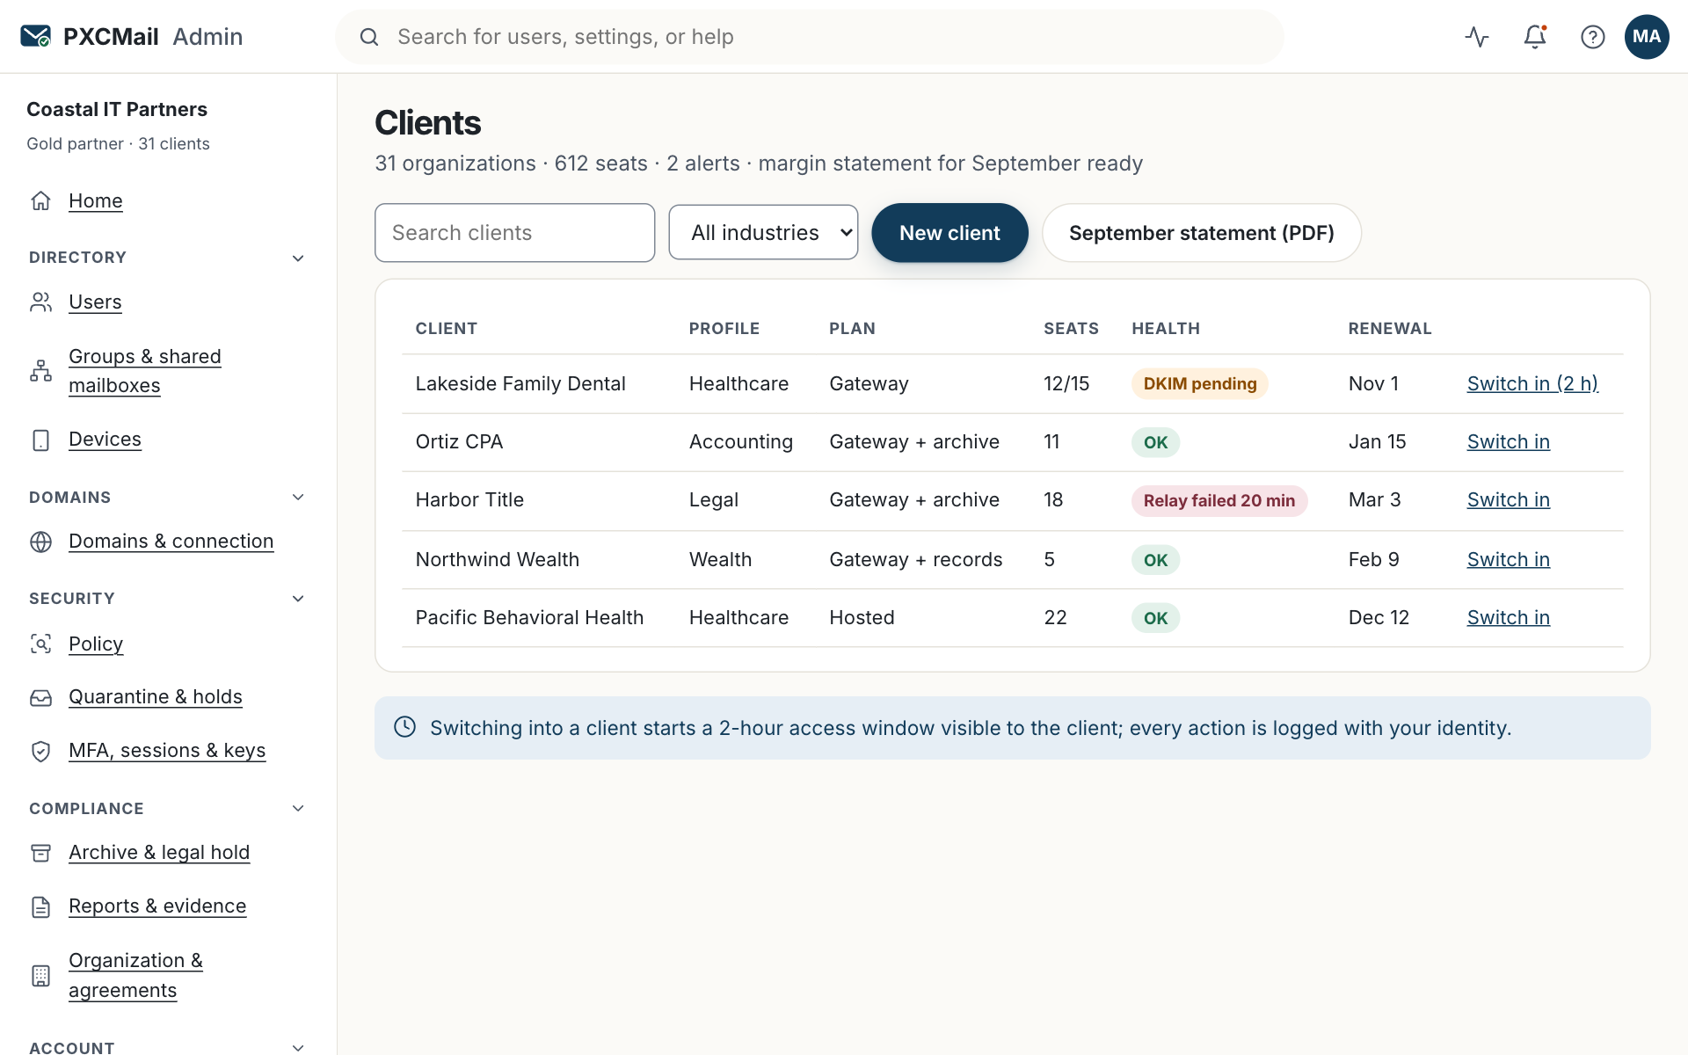Viewport: 1688px width, 1055px height.
Task: Open Reports & evidence
Action: (157, 906)
